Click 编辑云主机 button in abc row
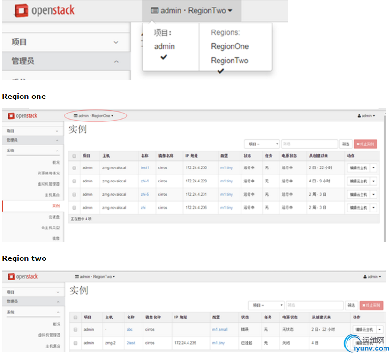This screenshot has height=356, width=392. pyautogui.click(x=364, y=330)
